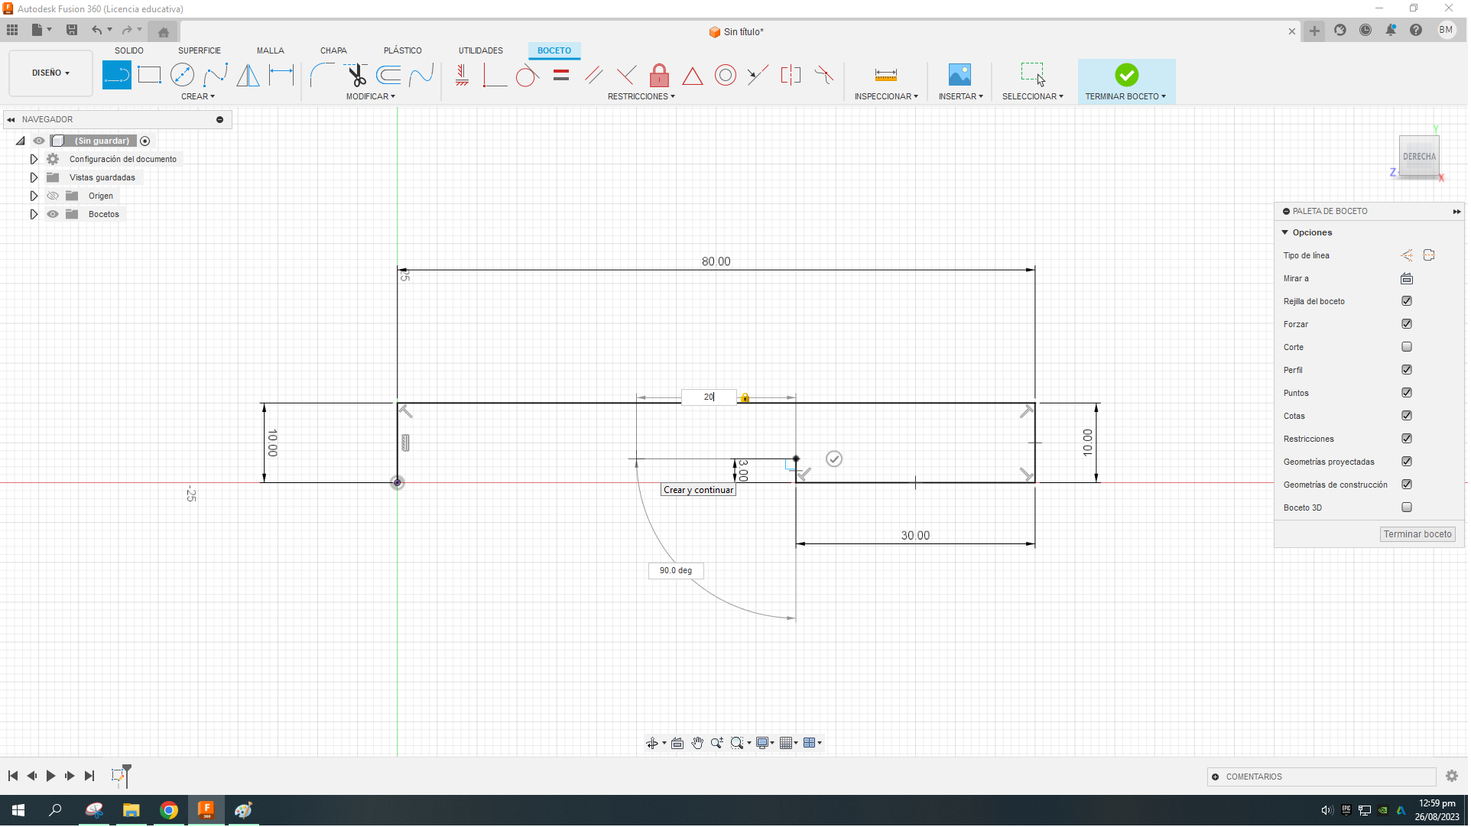Switch to the CHAPA tab
The width and height of the screenshot is (1471, 827).
333,50
